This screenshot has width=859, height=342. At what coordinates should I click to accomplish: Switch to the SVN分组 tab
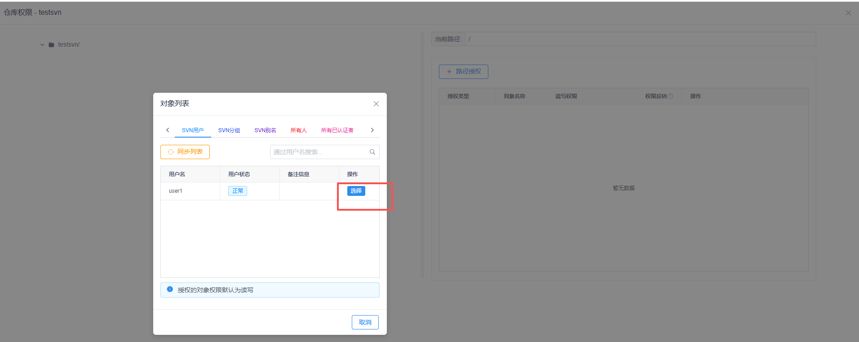[229, 130]
